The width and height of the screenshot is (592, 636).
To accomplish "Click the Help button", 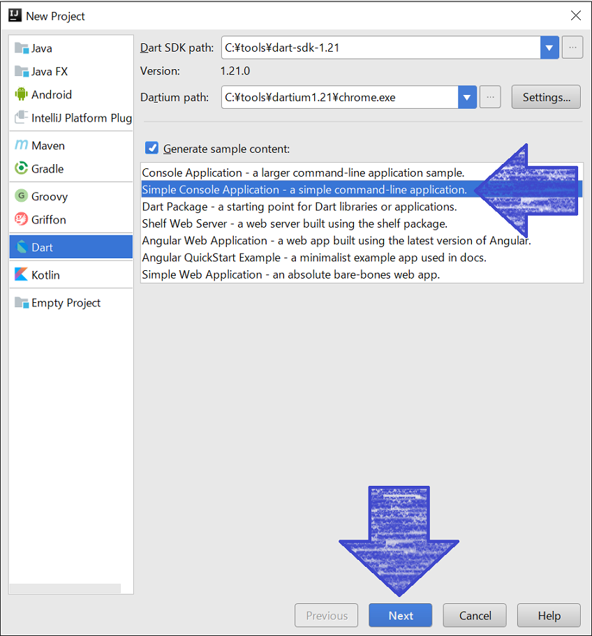I will click(x=549, y=615).
